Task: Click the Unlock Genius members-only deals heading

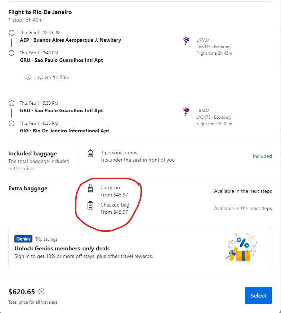Action: tap(62, 249)
